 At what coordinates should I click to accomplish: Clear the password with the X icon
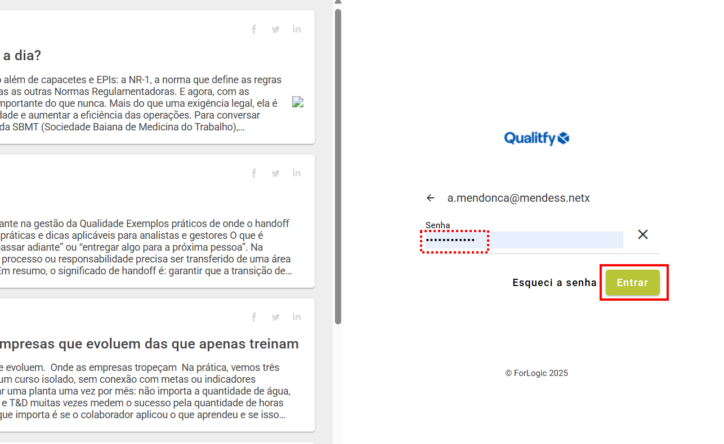click(643, 234)
